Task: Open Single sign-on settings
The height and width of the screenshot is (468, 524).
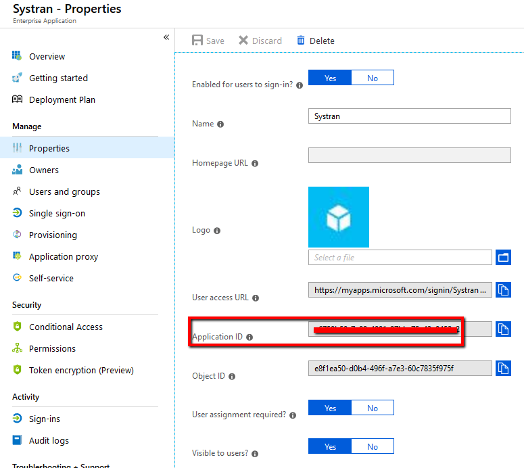Action: [x=57, y=214]
